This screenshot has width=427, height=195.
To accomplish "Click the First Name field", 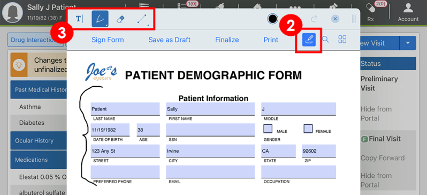I will point(210,109).
